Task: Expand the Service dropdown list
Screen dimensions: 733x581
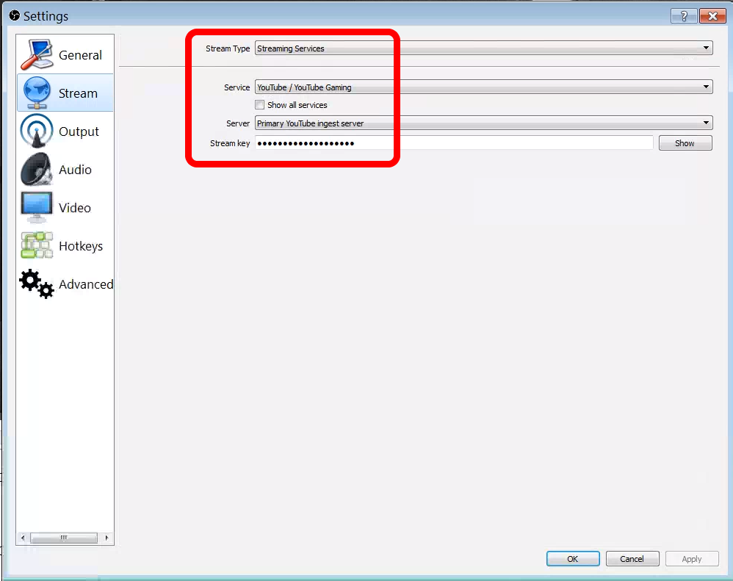Action: tap(483, 87)
